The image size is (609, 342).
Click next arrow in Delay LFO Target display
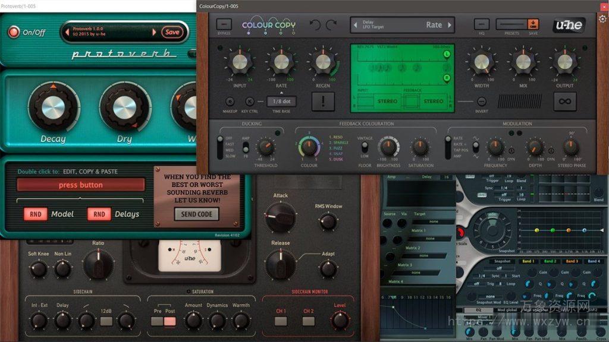(x=450, y=25)
